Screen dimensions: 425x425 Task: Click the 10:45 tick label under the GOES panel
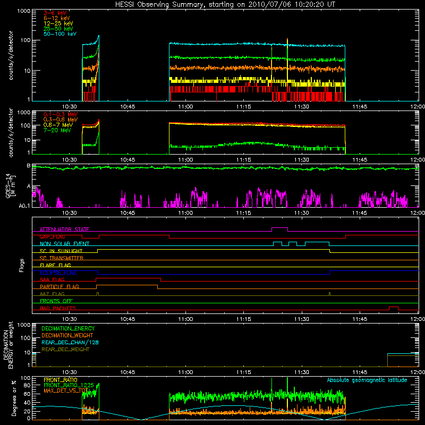127,213
